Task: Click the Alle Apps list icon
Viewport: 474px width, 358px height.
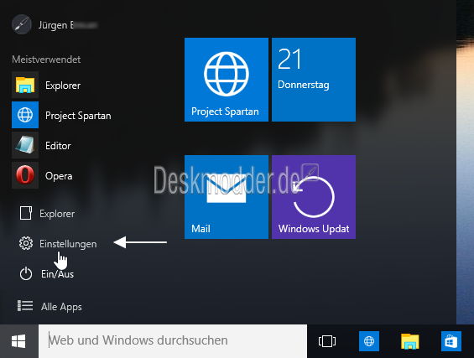Action: (x=25, y=306)
